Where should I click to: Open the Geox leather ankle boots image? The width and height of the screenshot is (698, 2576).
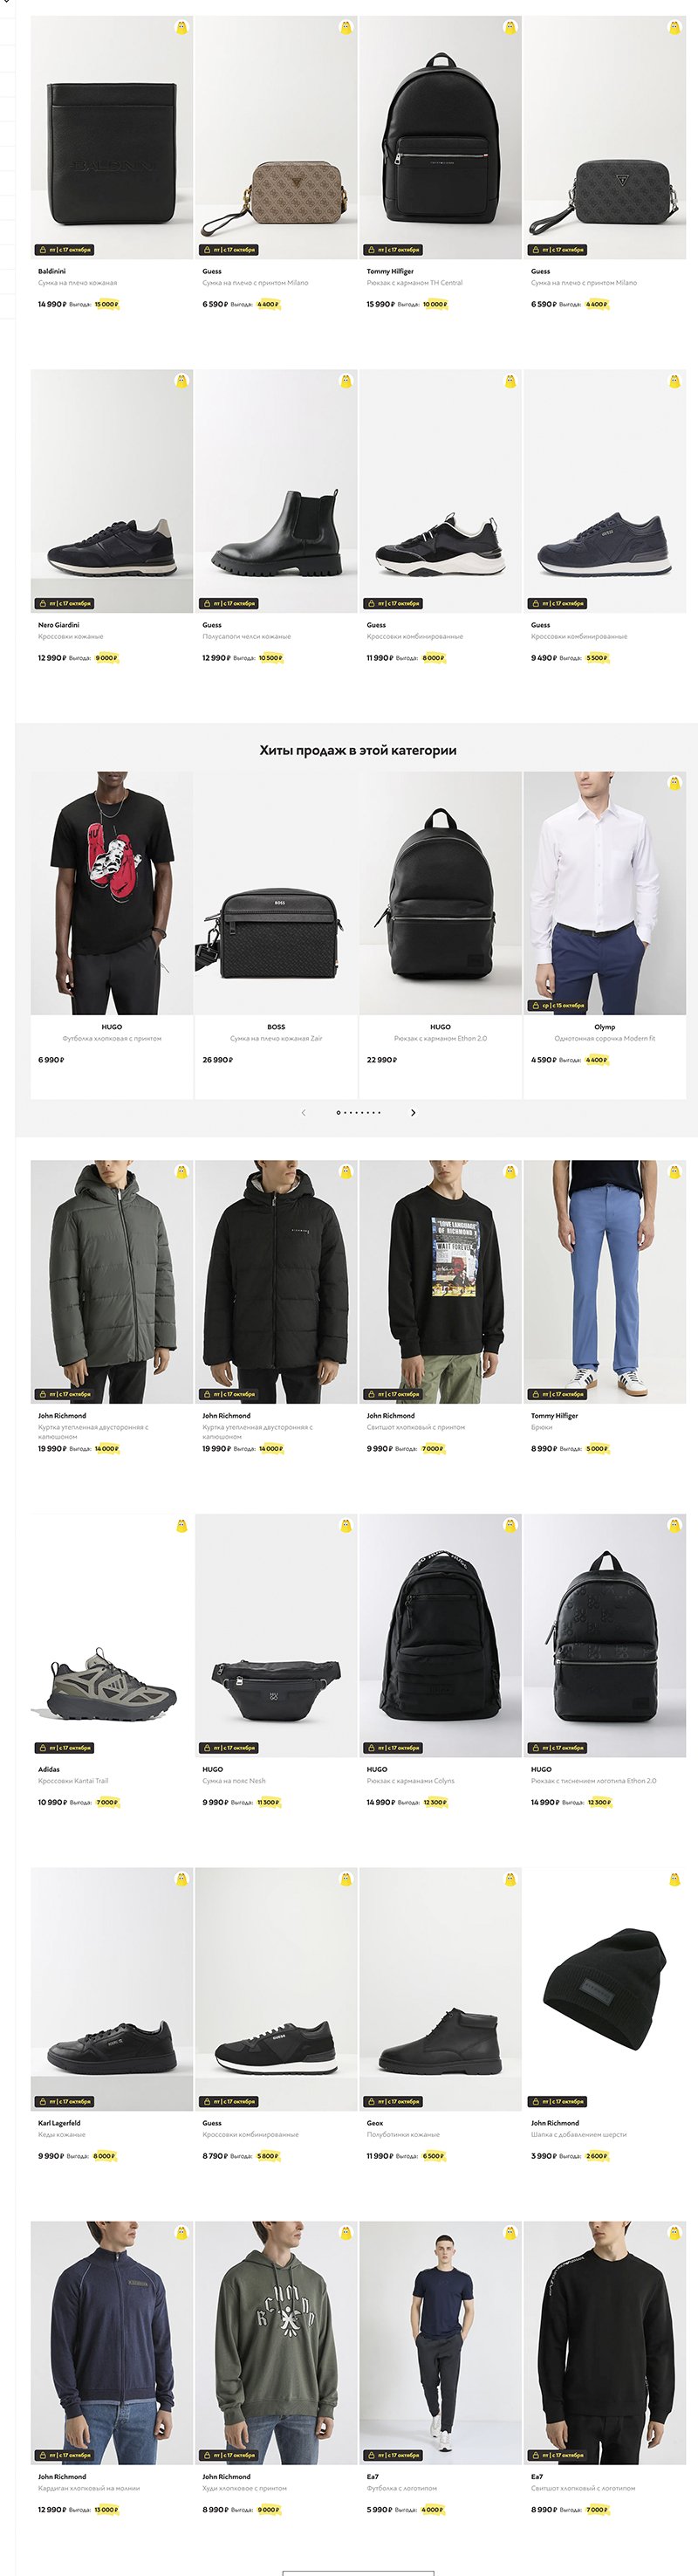point(440,1989)
